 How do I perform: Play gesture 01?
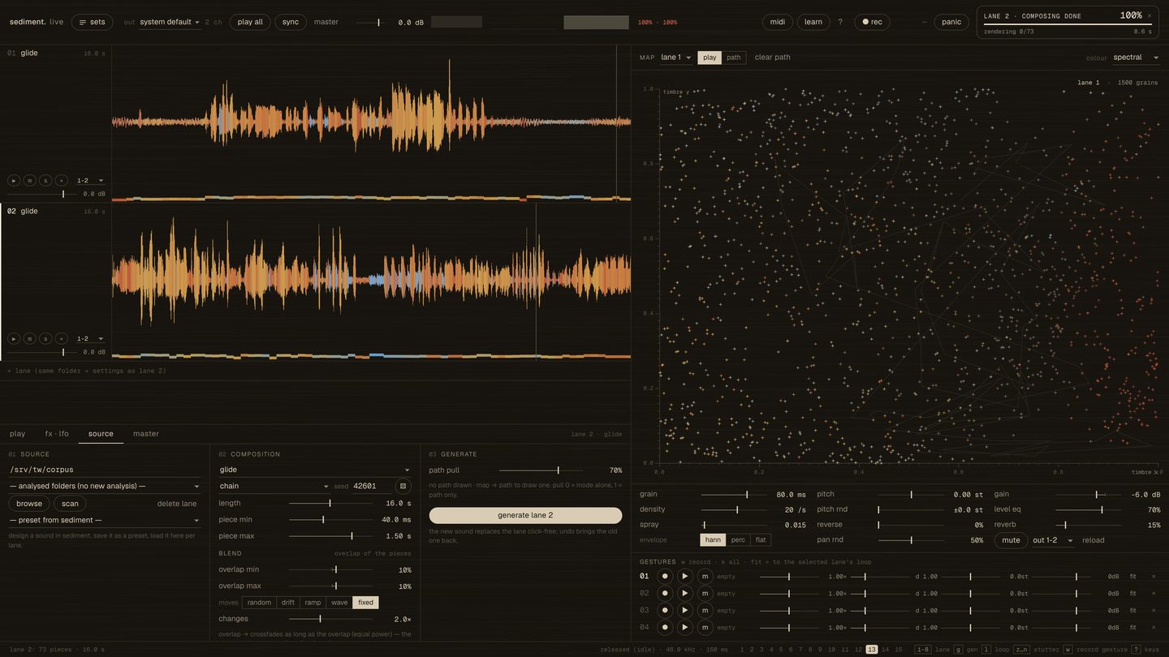(x=685, y=576)
